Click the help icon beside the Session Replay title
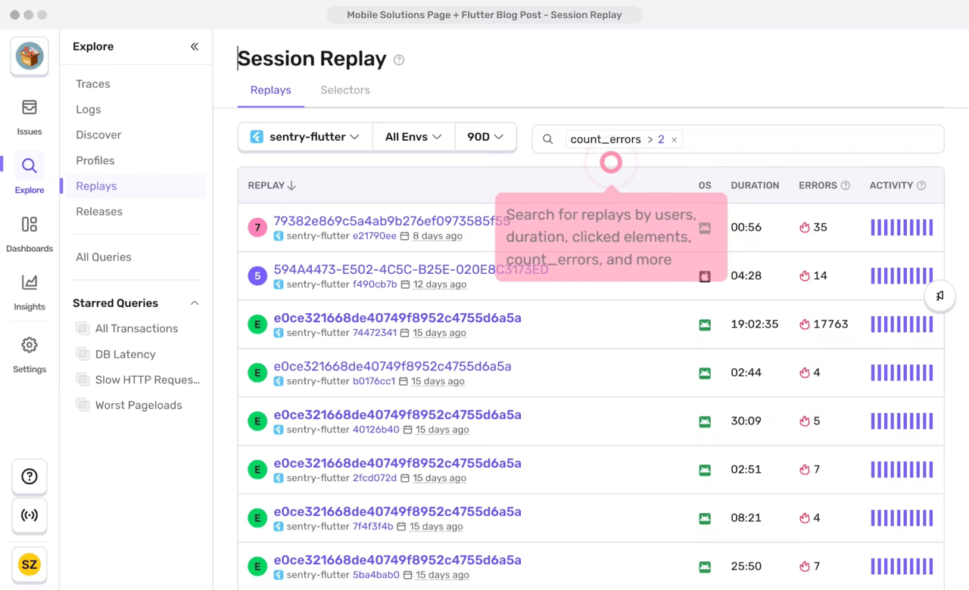 tap(399, 60)
